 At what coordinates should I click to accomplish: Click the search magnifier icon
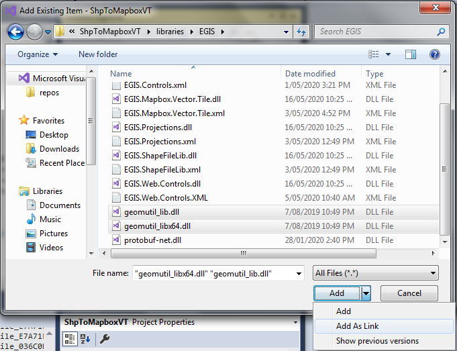[442, 32]
